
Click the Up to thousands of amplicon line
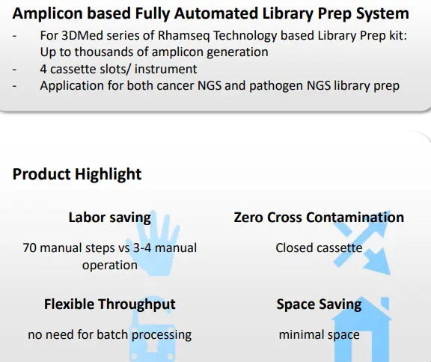154,52
